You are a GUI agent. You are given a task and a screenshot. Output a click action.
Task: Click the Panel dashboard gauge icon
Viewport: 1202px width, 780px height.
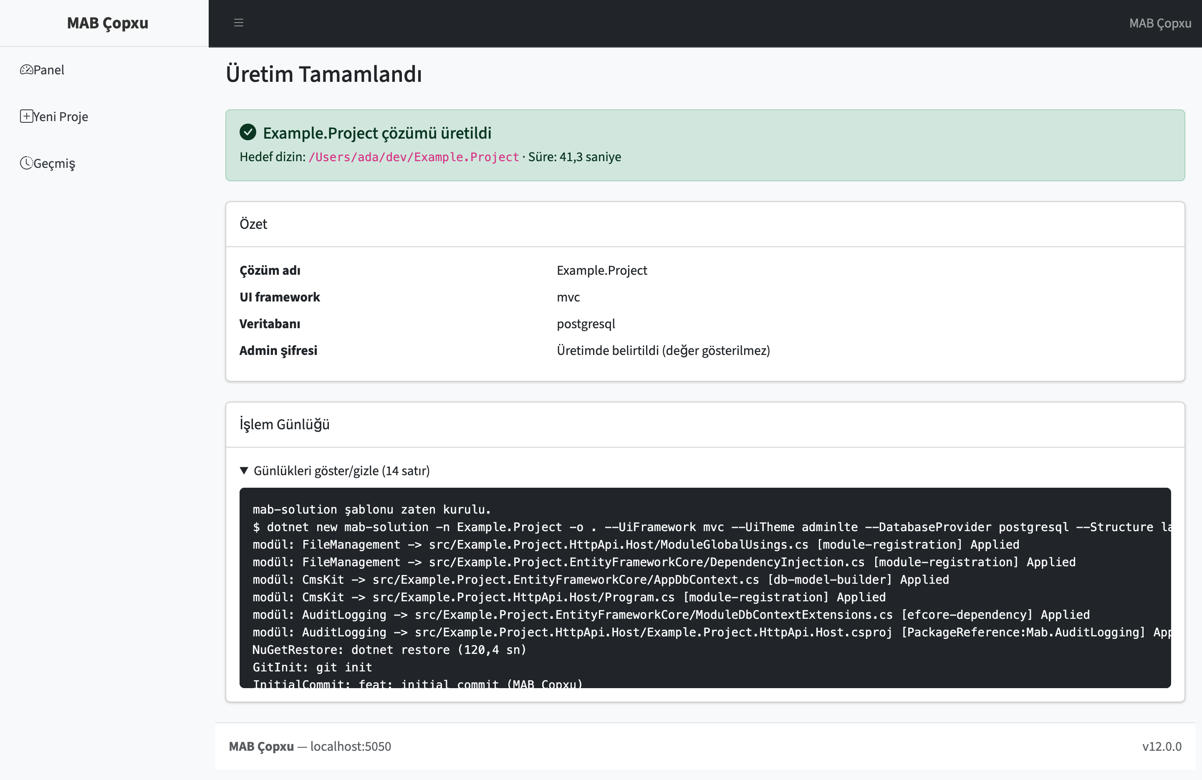[26, 70]
